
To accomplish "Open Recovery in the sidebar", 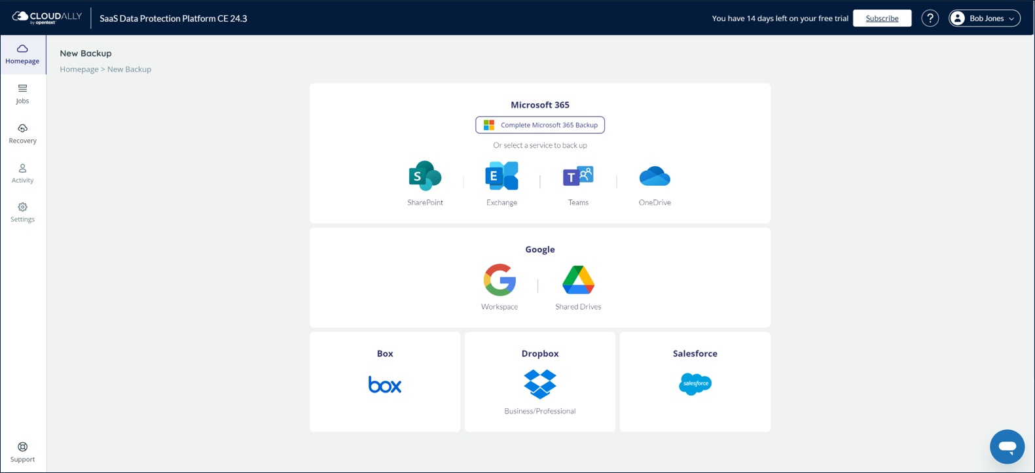I will 23,133.
